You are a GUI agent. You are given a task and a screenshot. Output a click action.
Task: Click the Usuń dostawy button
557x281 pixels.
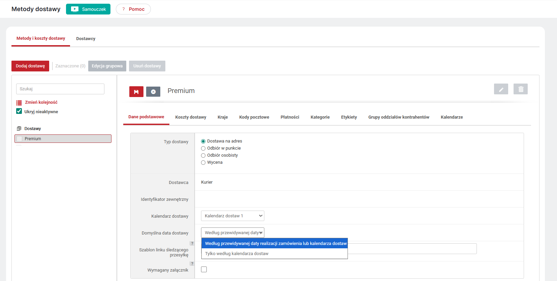(147, 66)
